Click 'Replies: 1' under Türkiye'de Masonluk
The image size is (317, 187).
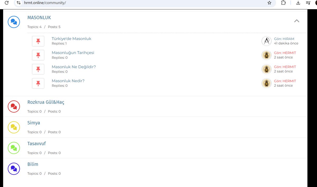(x=59, y=44)
